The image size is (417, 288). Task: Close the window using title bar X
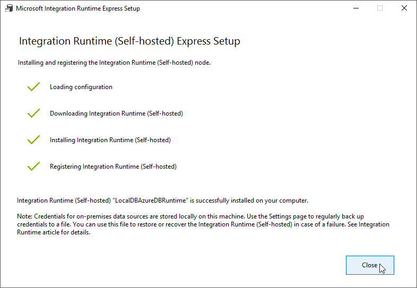405,8
